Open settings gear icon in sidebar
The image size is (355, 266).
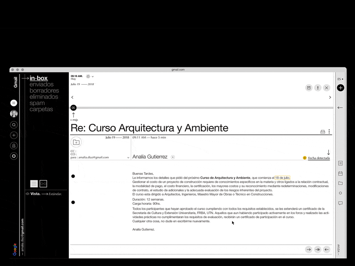coord(14,156)
